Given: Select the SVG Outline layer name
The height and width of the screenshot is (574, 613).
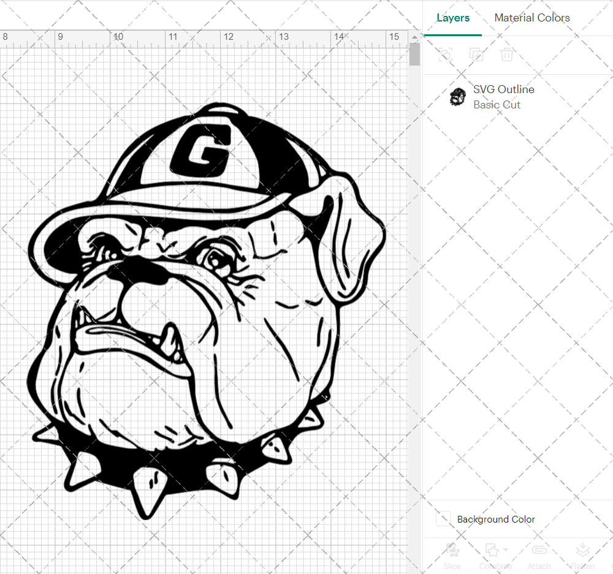Looking at the screenshot, I should point(503,89).
